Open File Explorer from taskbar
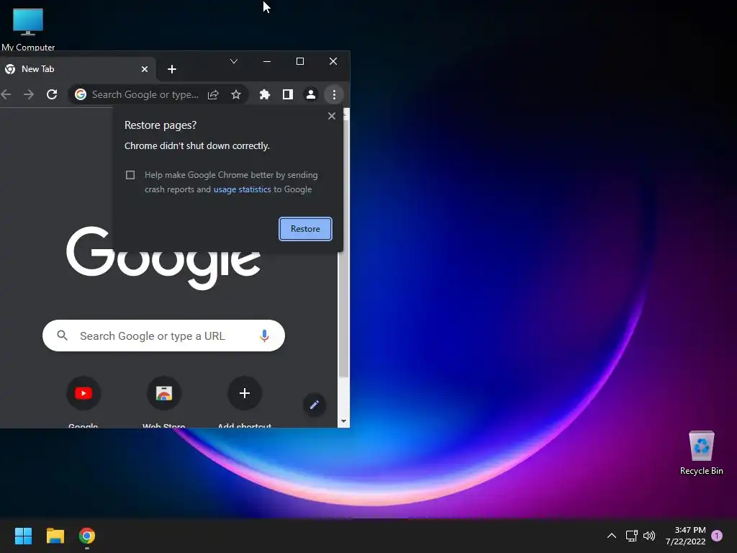The width and height of the screenshot is (737, 553). tap(55, 536)
